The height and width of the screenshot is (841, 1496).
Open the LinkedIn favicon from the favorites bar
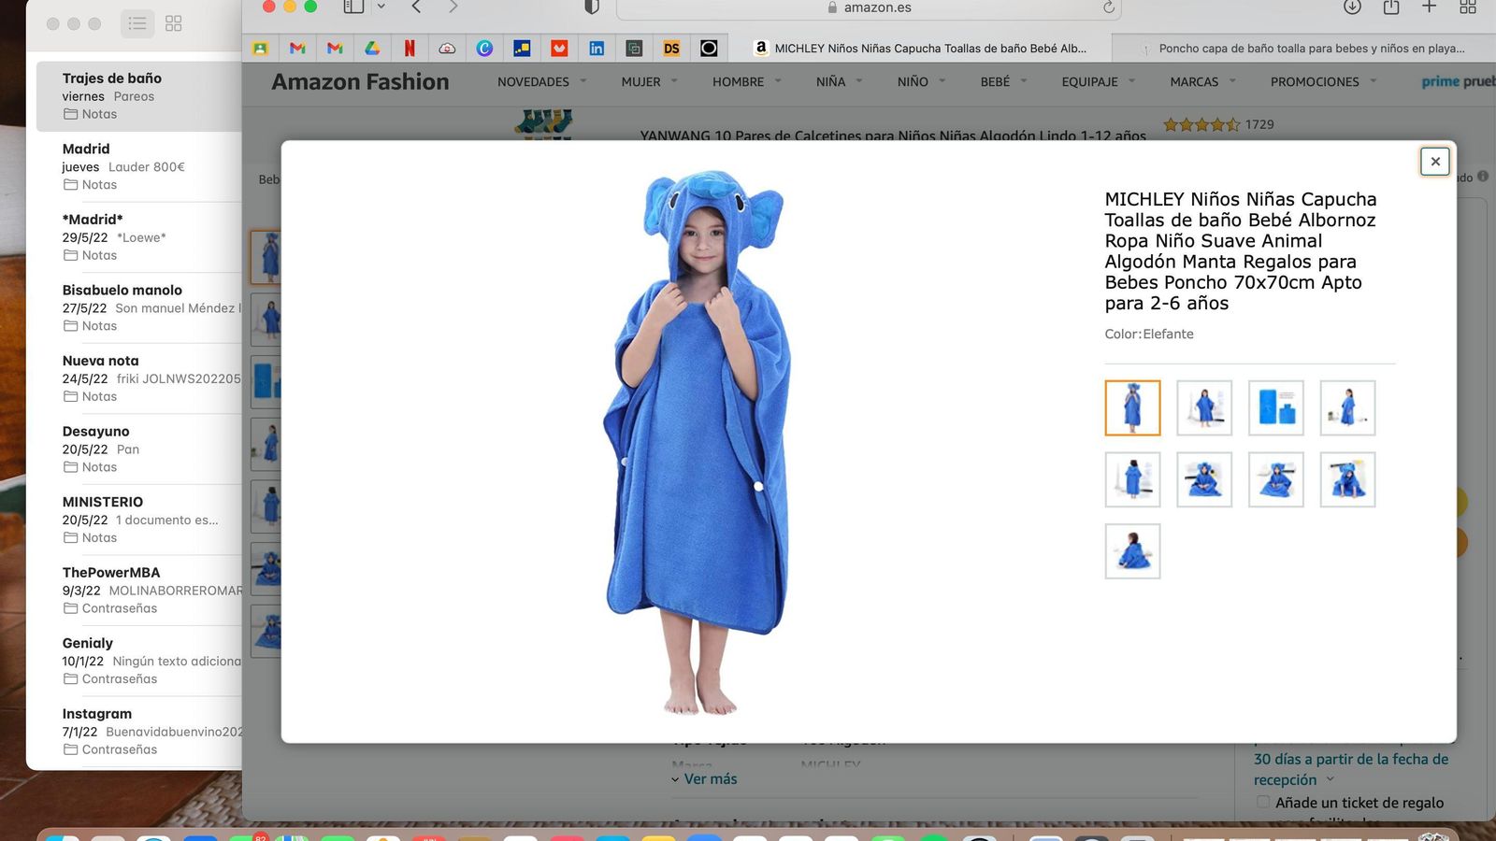[596, 48]
